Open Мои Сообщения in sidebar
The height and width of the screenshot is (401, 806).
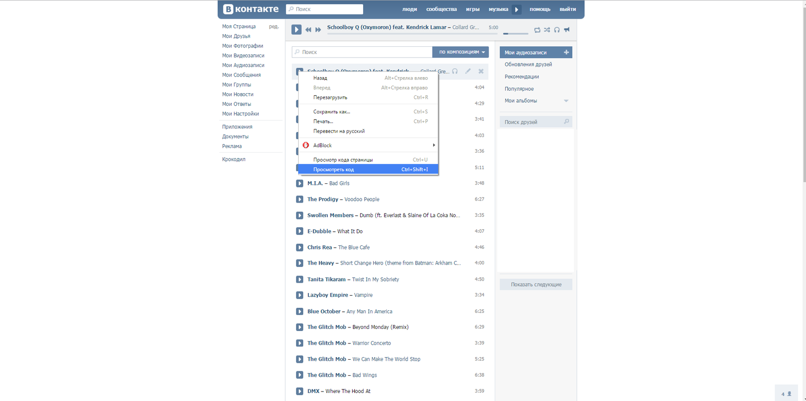click(x=241, y=75)
